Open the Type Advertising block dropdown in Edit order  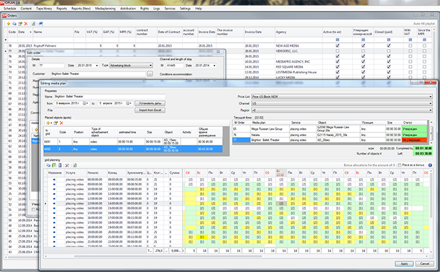[151, 65]
